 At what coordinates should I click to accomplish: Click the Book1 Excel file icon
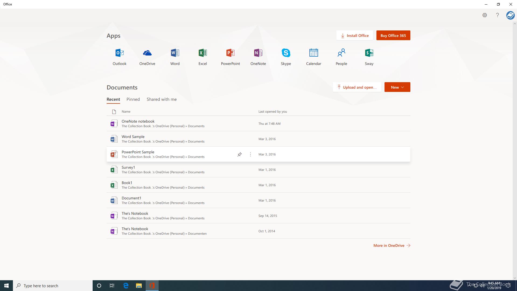[x=114, y=185]
